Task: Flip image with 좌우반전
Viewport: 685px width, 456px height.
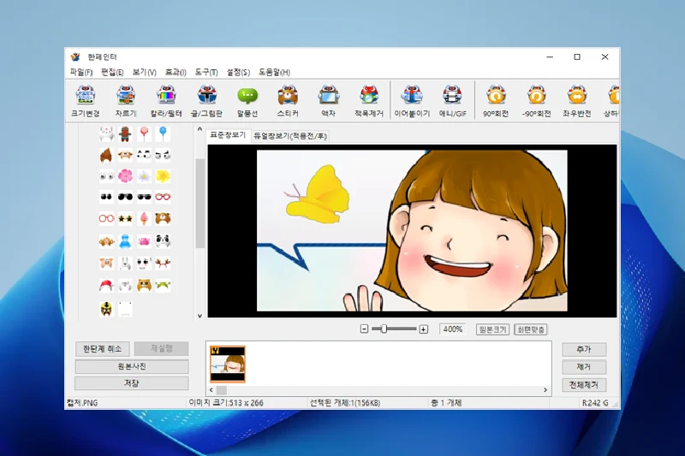Action: [576, 101]
